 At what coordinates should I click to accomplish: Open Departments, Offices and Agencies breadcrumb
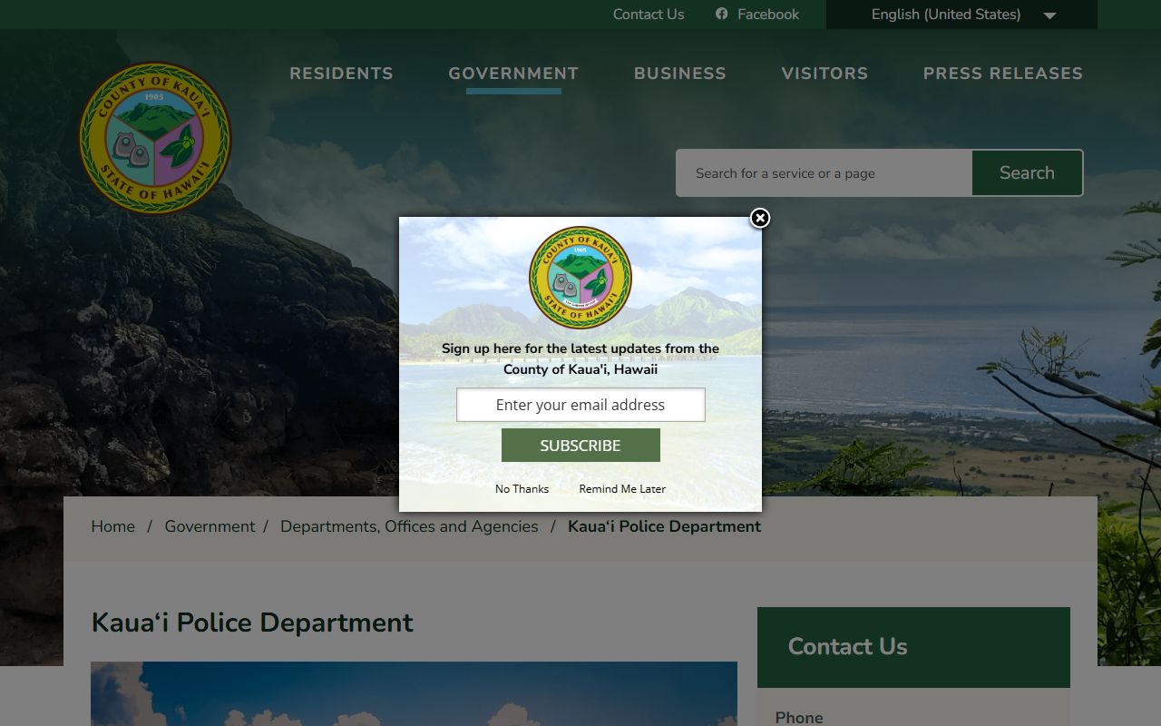click(x=409, y=526)
